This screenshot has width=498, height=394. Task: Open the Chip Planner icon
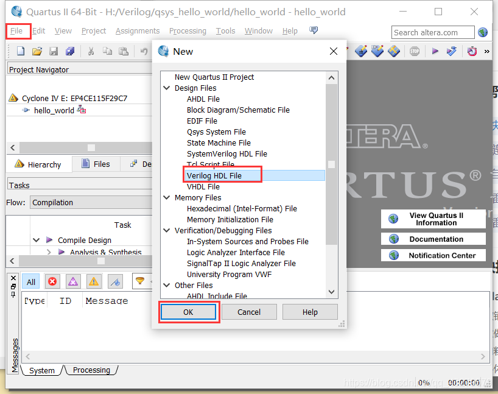click(394, 51)
